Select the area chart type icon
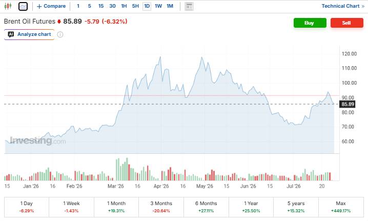The height and width of the screenshot is (221, 368). click(23, 6)
